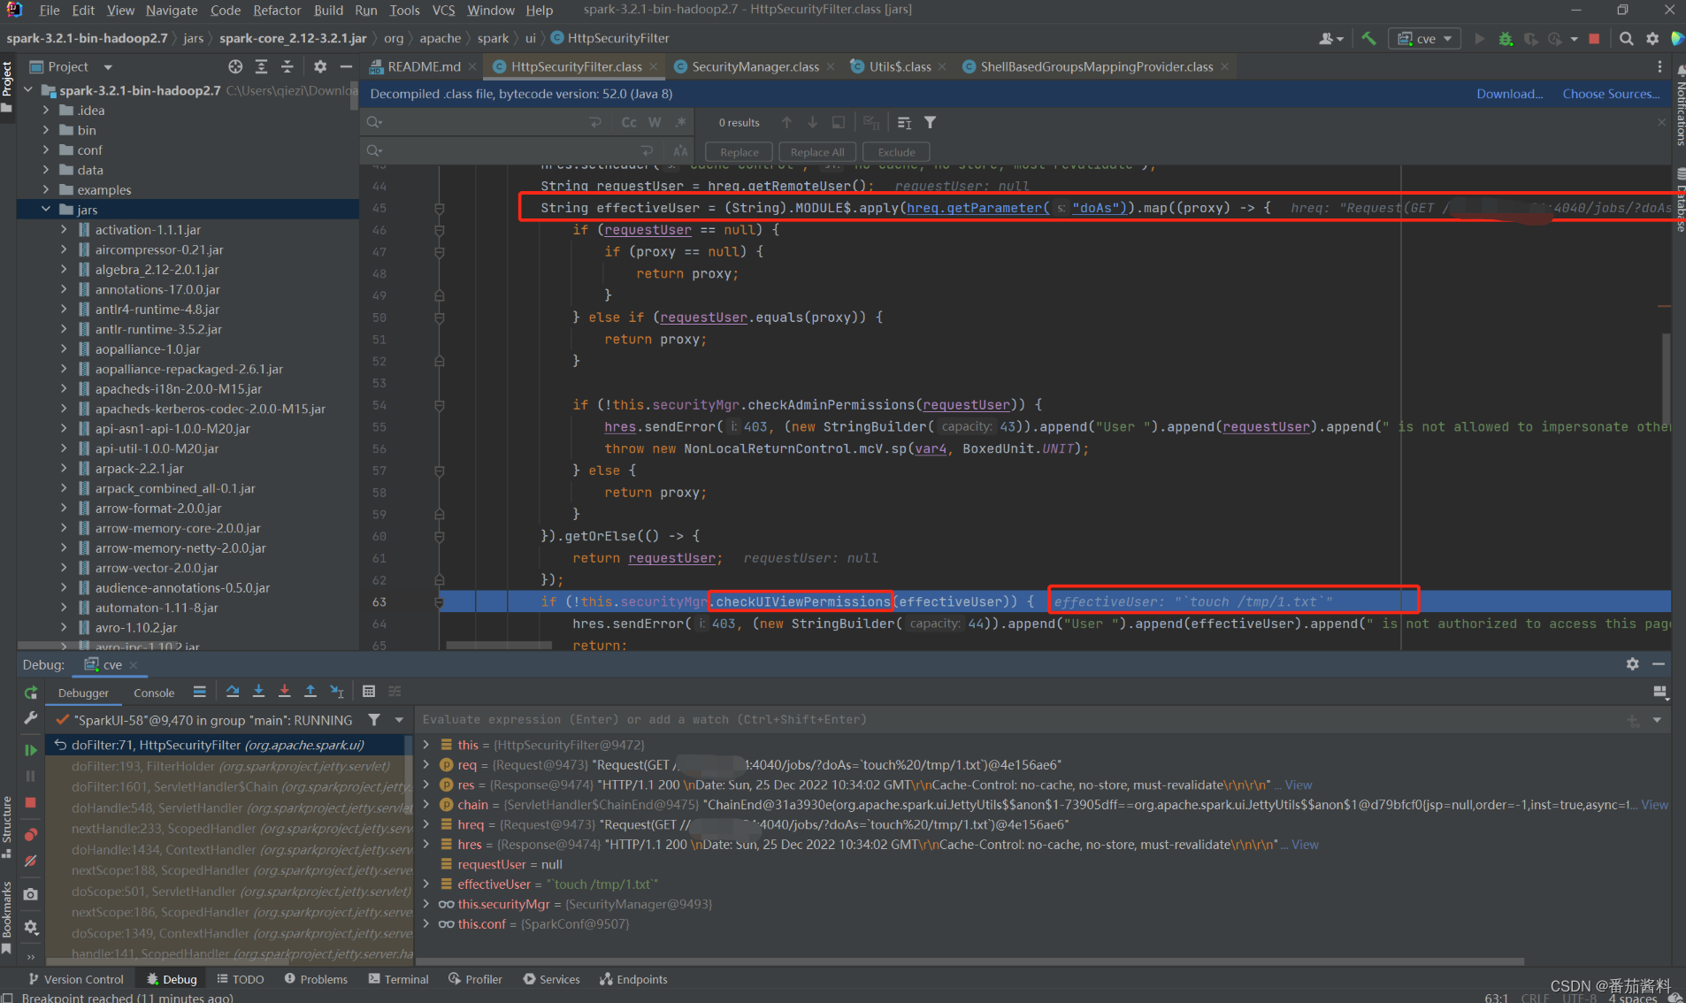Open the Refactor menu

[277, 10]
